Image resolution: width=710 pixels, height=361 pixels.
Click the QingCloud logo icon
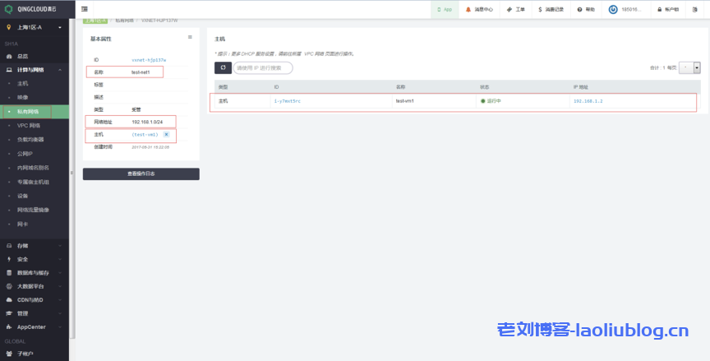pyautogui.click(x=9, y=9)
